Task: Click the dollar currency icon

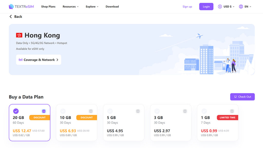Action: (x=220, y=7)
